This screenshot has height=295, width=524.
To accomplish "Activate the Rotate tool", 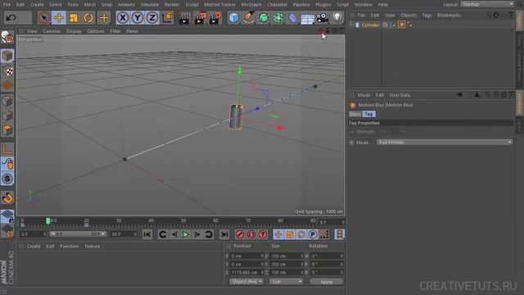I will 88,17.
